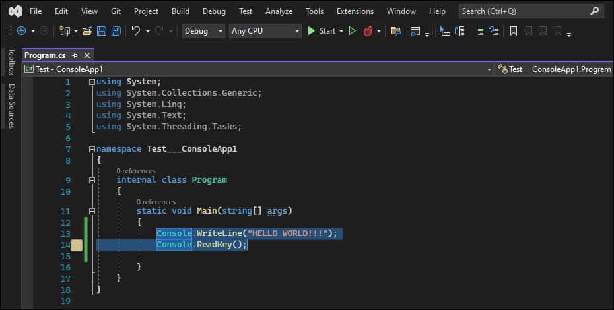614x310 pixels.
Task: Open the Debug configuration dropdown
Action: (x=203, y=31)
